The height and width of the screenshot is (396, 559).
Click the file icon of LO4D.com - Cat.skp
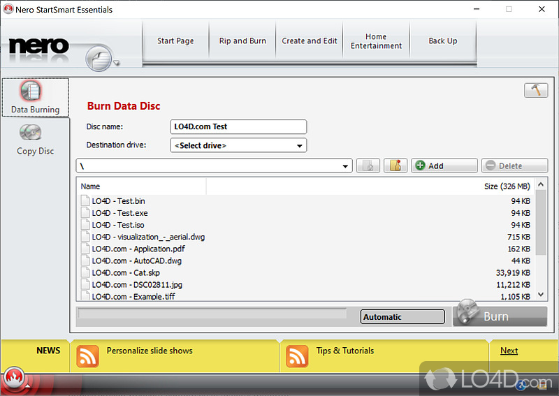[85, 272]
